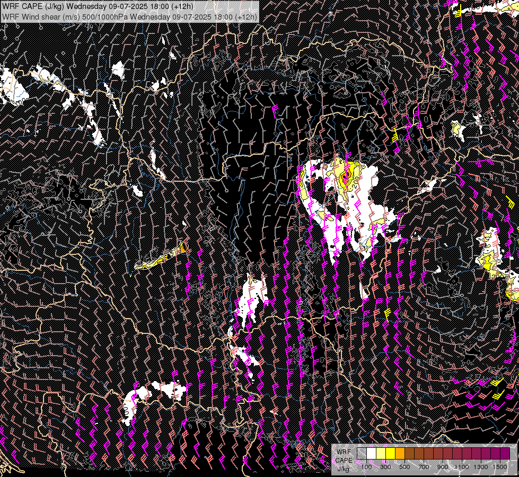Viewport: 519px width, 477px height.
Task: Click the WRF CAPE title line at top
Action: tap(98, 6)
